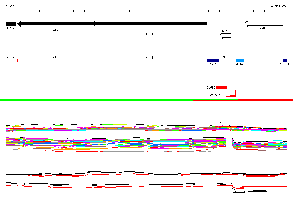Click the S1263 label
293x204 pixels.
tap(284, 64)
